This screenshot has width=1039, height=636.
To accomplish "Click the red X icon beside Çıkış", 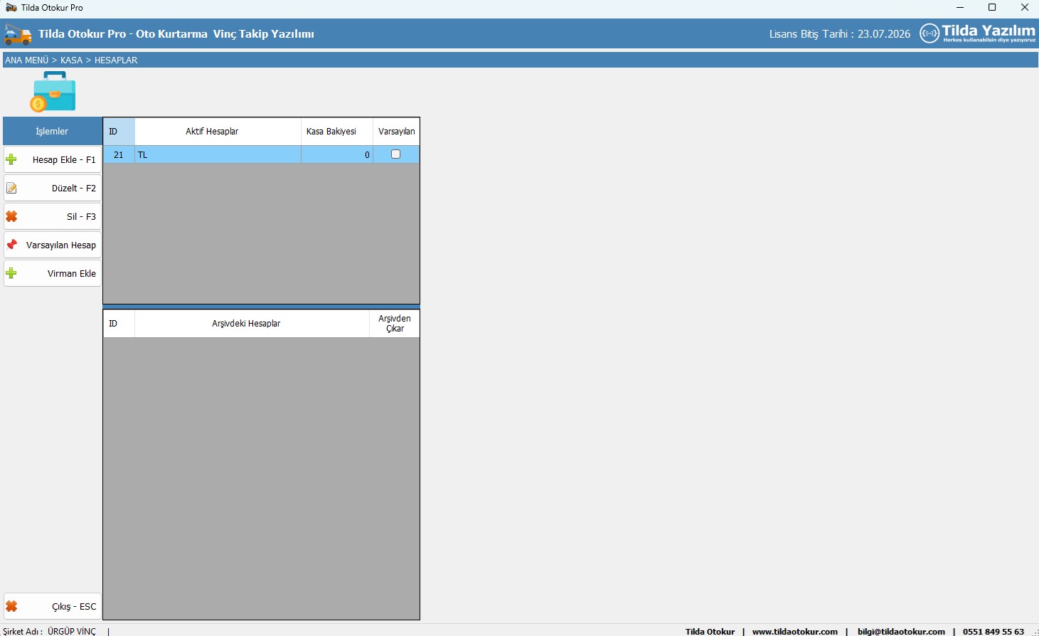I will 11,607.
